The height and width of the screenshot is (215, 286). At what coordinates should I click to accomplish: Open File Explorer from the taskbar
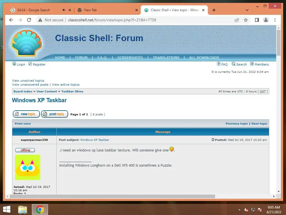[23, 209]
